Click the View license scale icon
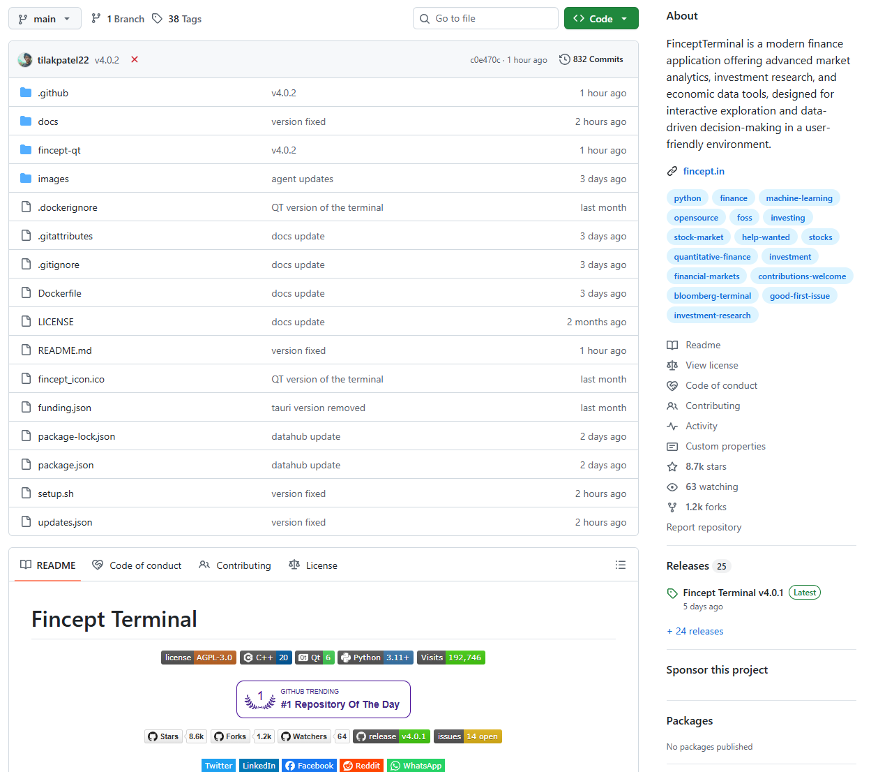This screenshot has height=772, width=871. [x=672, y=365]
